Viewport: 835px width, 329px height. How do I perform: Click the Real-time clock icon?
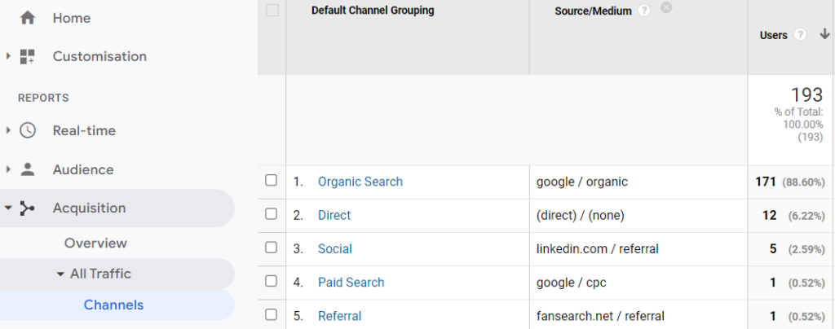28,130
